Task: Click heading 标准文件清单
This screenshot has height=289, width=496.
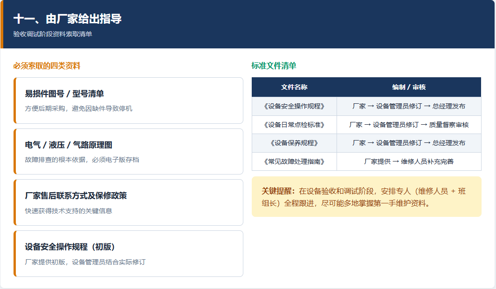Action: 274,66
